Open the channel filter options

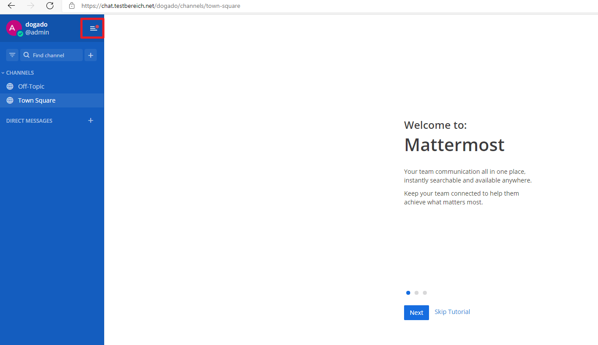click(12, 55)
